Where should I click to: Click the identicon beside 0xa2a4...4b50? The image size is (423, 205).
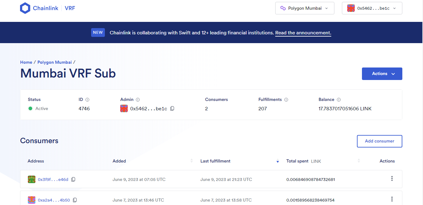tap(32, 200)
